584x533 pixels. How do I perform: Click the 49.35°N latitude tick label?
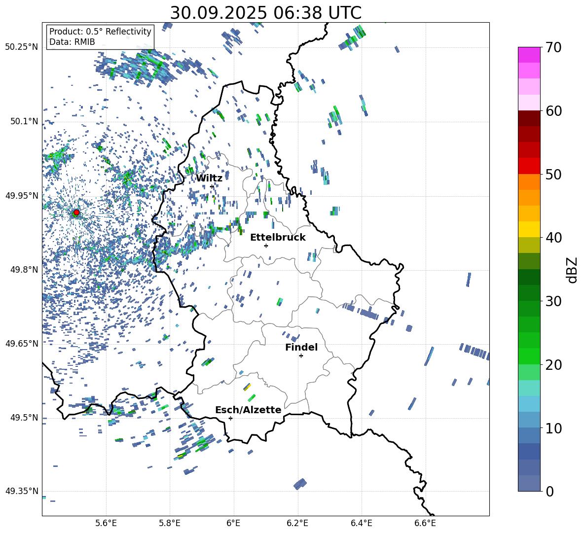click(x=22, y=491)
